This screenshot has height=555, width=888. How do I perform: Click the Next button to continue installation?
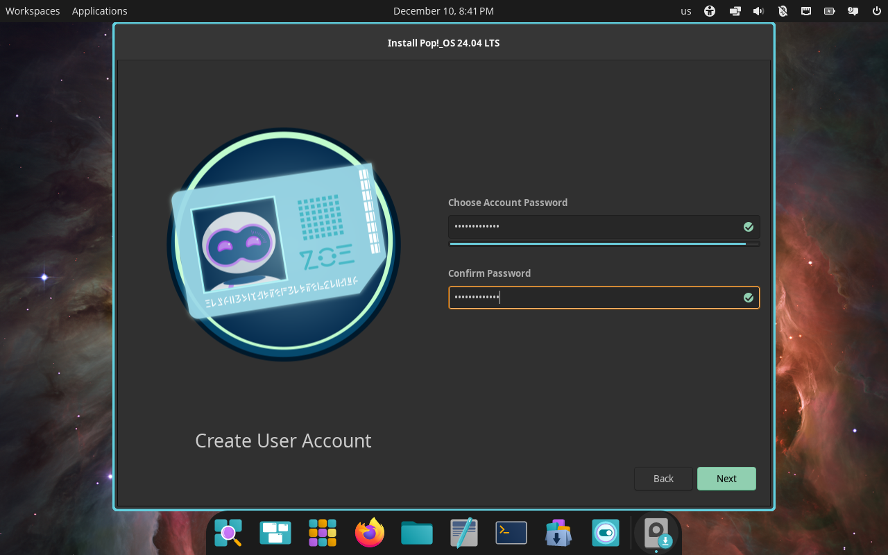click(x=726, y=478)
